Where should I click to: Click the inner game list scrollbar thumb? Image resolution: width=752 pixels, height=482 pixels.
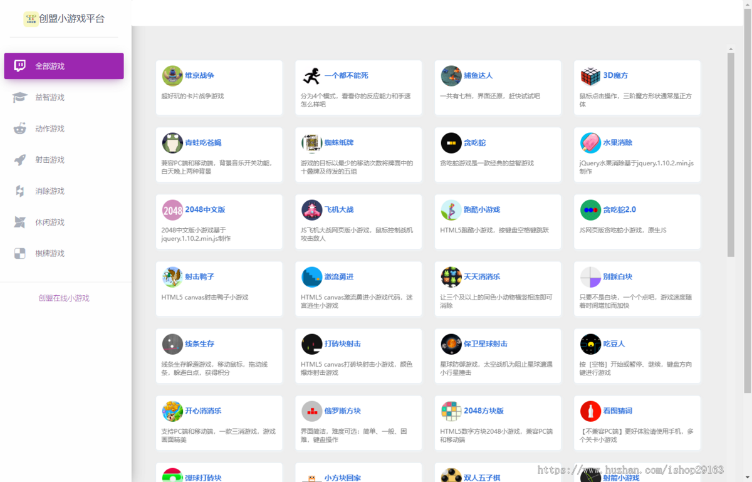pyautogui.click(x=731, y=155)
